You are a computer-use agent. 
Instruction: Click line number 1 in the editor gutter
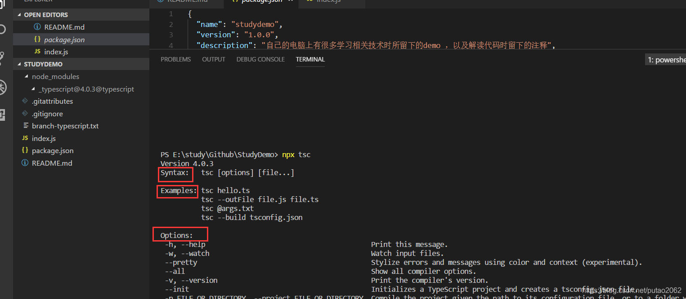[171, 14]
